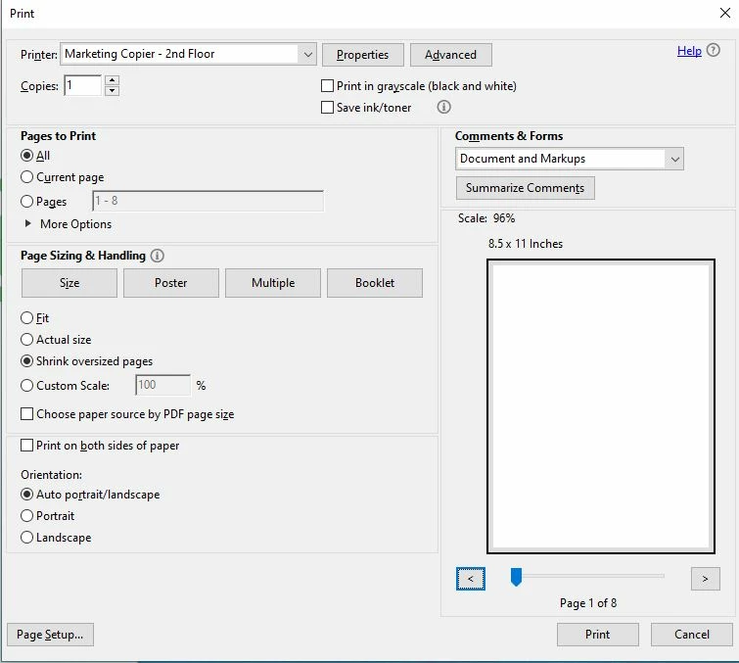Click in the Copies number field
The image size is (739, 663).
pyautogui.click(x=82, y=85)
